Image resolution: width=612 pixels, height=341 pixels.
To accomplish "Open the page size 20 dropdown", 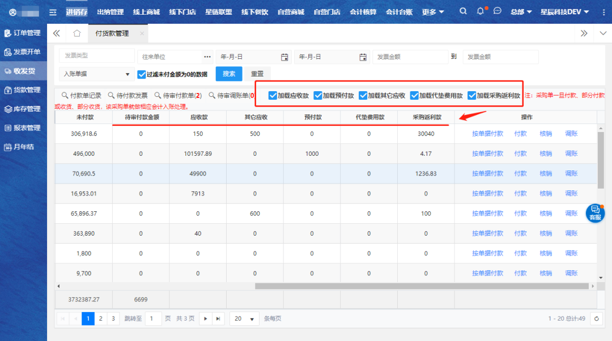I will pyautogui.click(x=244, y=319).
